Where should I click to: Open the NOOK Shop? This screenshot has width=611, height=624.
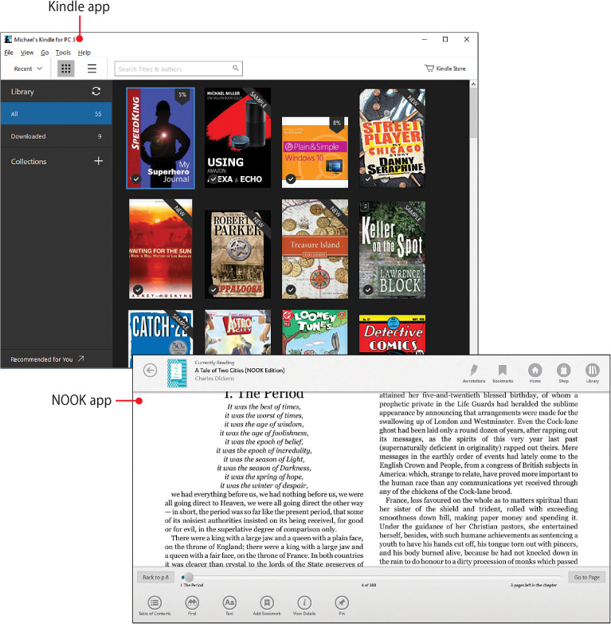(564, 373)
